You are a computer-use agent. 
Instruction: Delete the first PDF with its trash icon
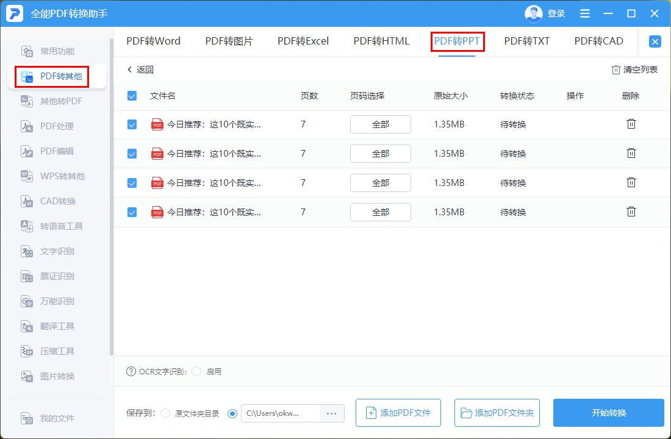[631, 124]
